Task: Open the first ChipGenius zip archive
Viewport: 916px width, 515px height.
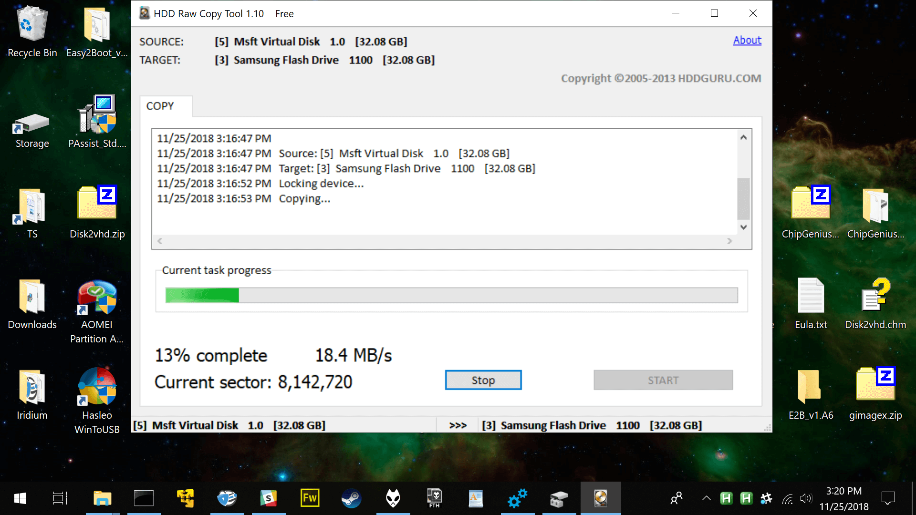Action: point(810,212)
